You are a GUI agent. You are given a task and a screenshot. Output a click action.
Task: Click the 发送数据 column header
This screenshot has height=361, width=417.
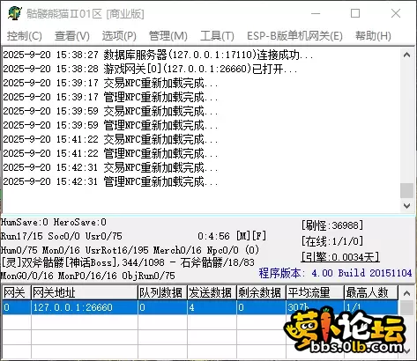[x=212, y=292]
